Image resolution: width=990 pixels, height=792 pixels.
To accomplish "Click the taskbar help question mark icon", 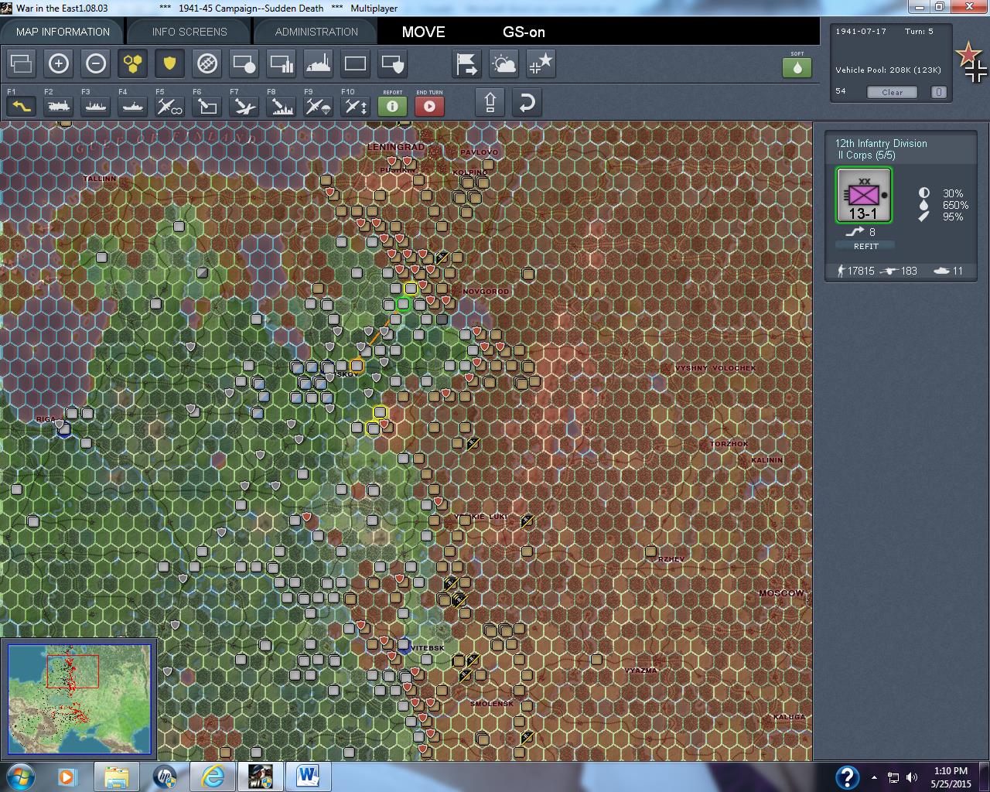I will pyautogui.click(x=847, y=777).
